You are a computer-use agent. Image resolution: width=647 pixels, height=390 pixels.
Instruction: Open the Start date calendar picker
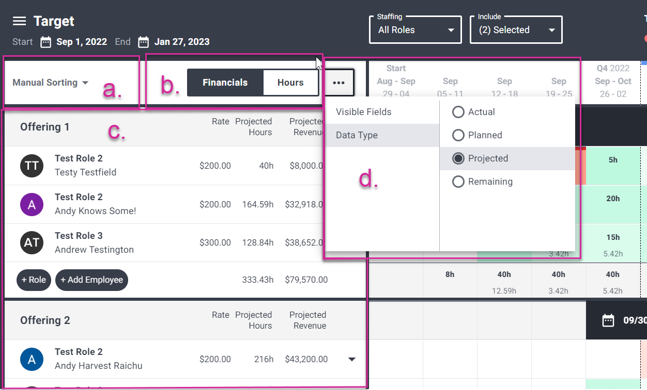(x=45, y=42)
